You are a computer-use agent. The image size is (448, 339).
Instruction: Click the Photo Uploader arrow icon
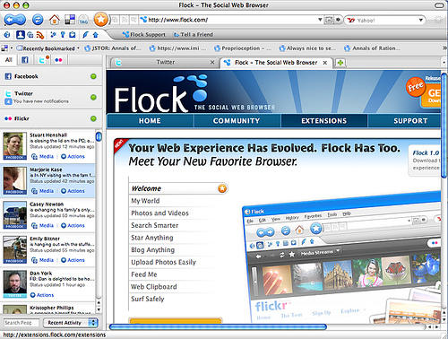[96, 35]
